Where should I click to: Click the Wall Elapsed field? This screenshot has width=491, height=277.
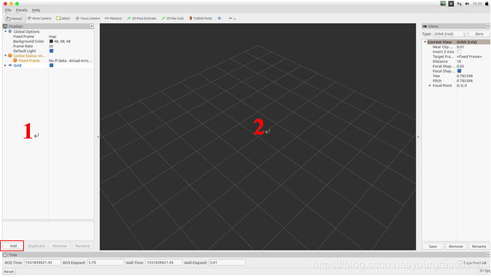pos(226,263)
